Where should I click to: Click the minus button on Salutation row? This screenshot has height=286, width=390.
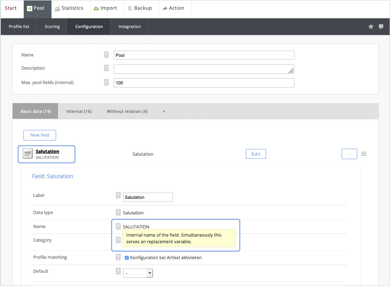[x=349, y=154]
